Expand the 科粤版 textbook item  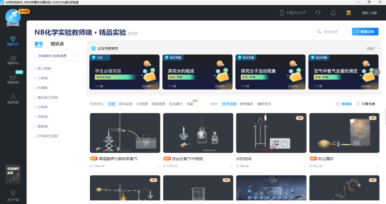(41, 88)
